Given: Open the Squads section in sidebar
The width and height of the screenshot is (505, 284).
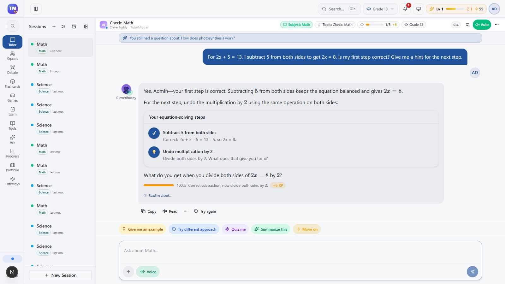Looking at the screenshot, I should coord(12,56).
